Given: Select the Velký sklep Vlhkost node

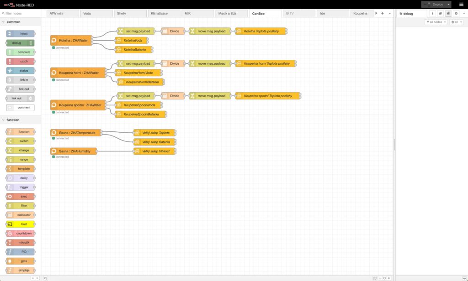Looking at the screenshot, I should point(154,151).
